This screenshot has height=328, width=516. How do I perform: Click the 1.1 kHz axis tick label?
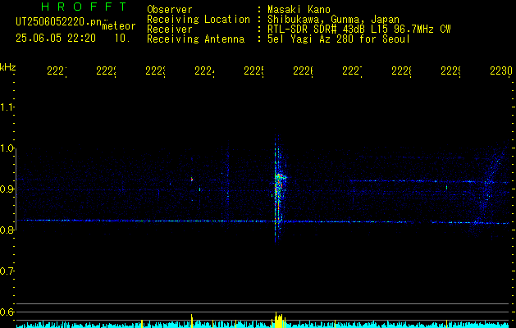[7, 107]
